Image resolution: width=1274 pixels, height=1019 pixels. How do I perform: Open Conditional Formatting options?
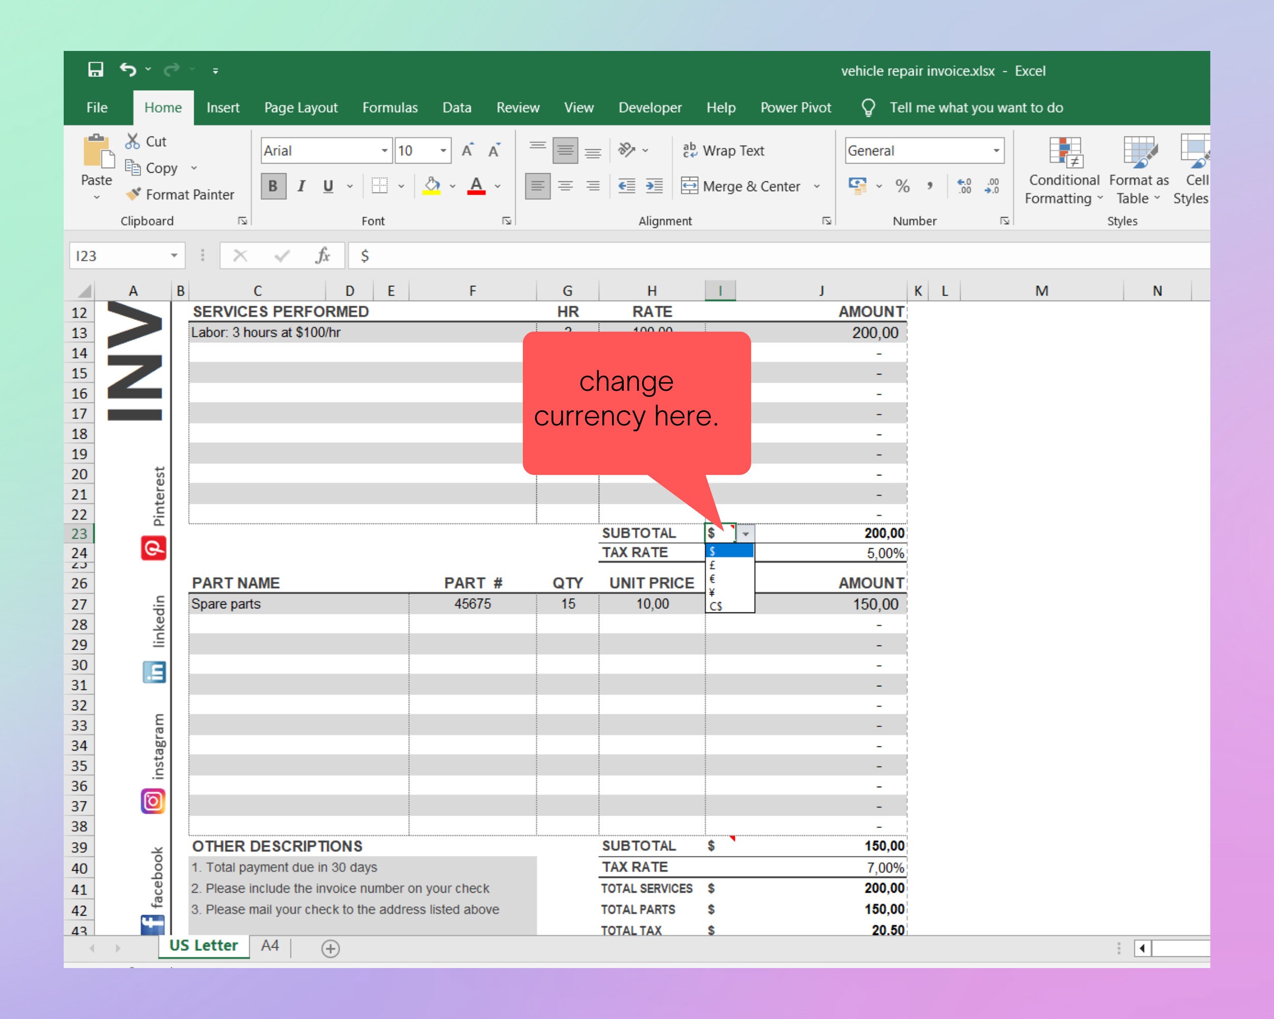(1063, 171)
